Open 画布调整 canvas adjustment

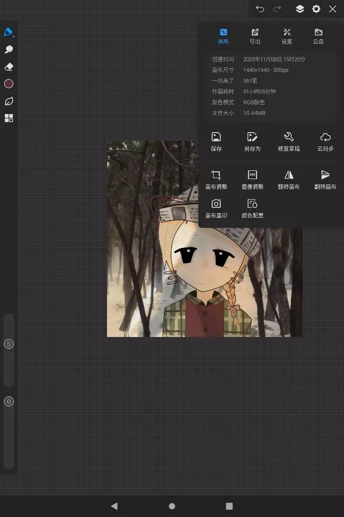(216, 180)
